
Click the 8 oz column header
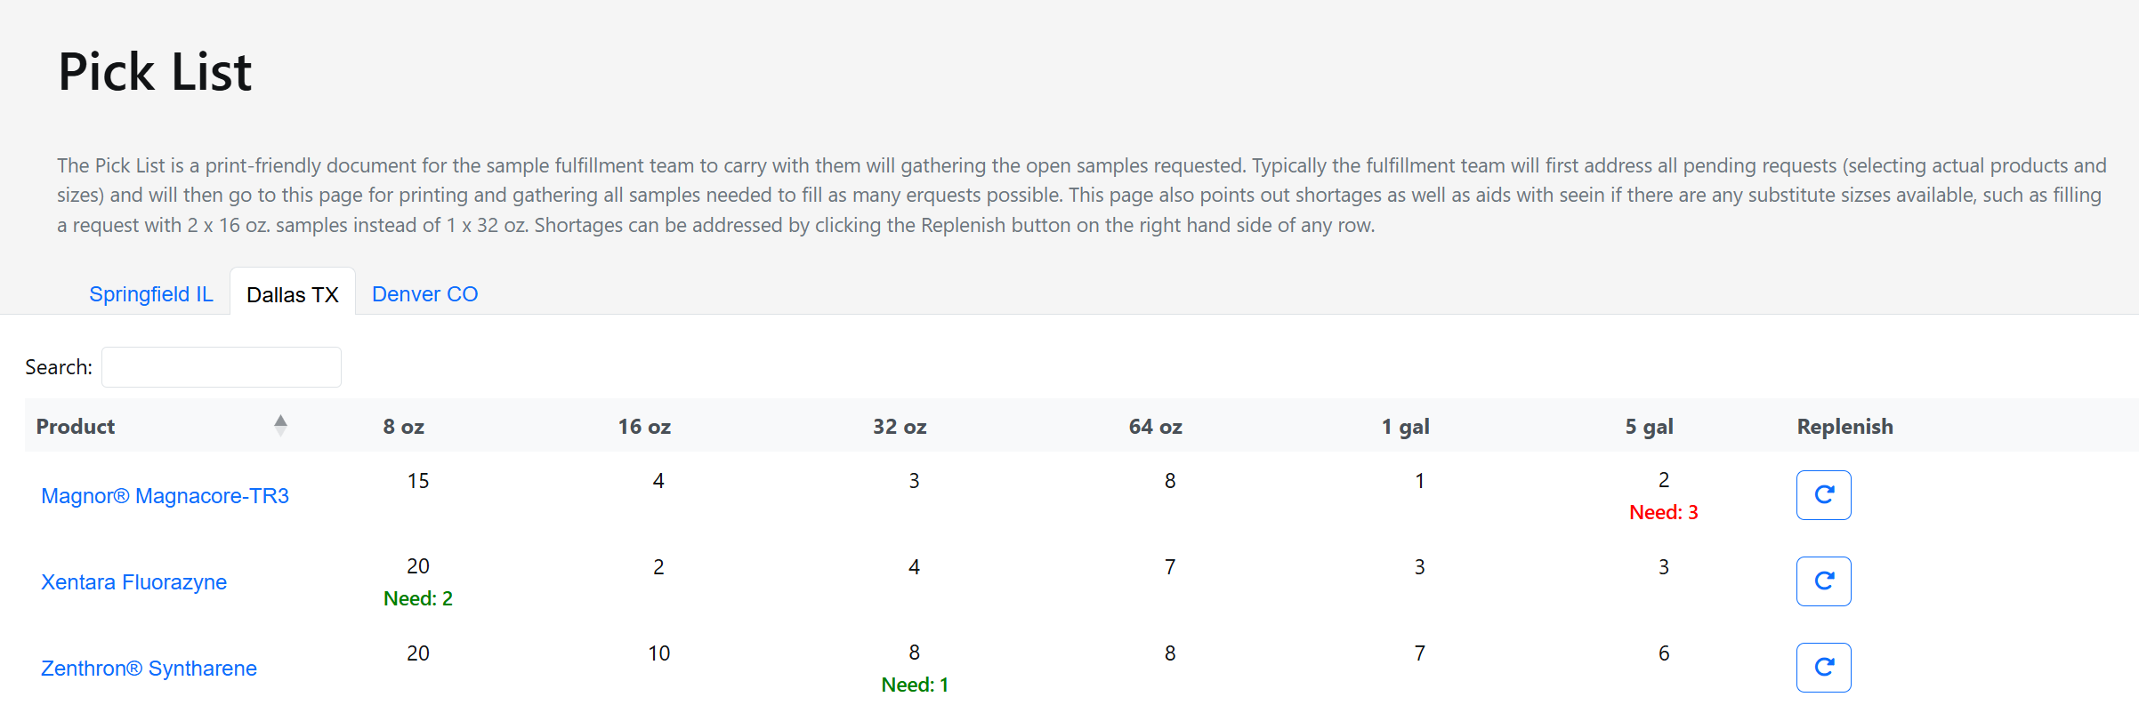pyautogui.click(x=403, y=427)
